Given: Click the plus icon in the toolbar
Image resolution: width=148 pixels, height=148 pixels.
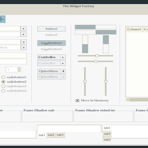Looking at the screenshot, I should click(x=2, y=19).
